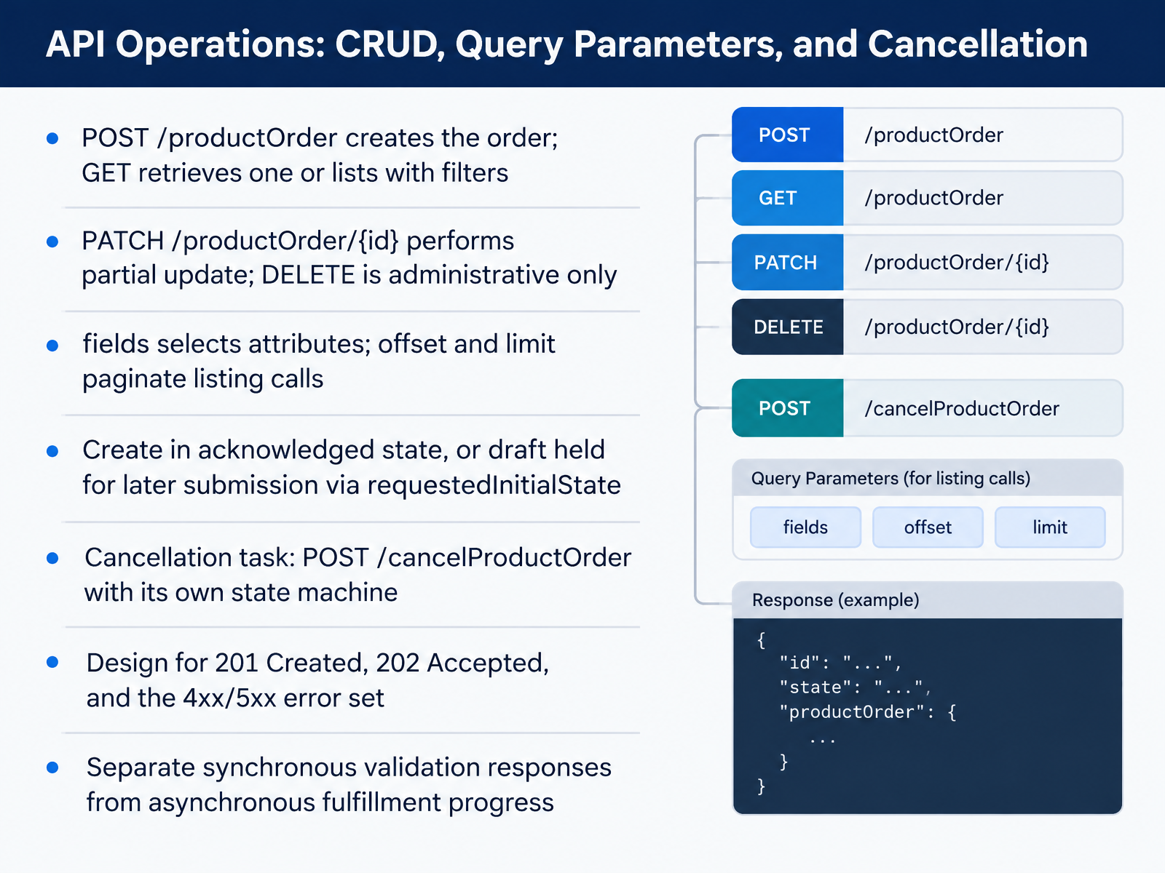Click the /productOrder/{id} path beside PATCH
The height and width of the screenshot is (873, 1165).
coord(957,262)
